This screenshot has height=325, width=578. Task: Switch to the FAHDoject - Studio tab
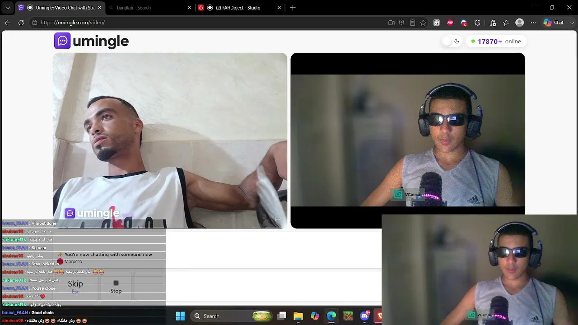tap(240, 8)
